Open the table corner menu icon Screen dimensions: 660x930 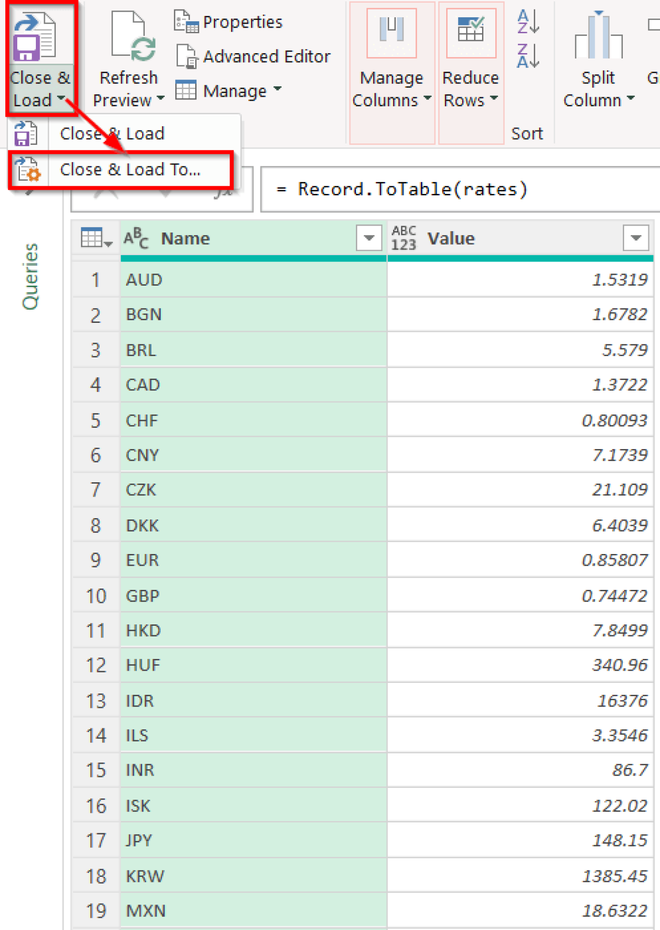pyautogui.click(x=96, y=238)
